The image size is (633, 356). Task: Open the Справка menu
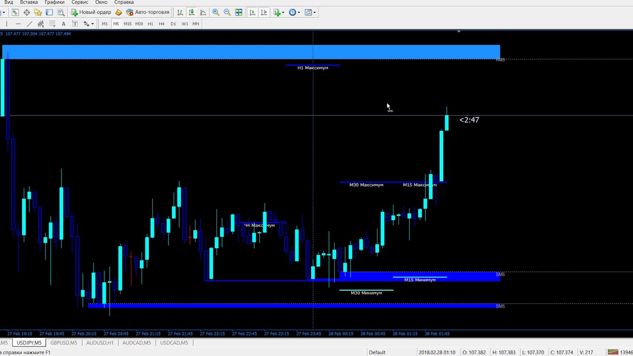tap(124, 2)
